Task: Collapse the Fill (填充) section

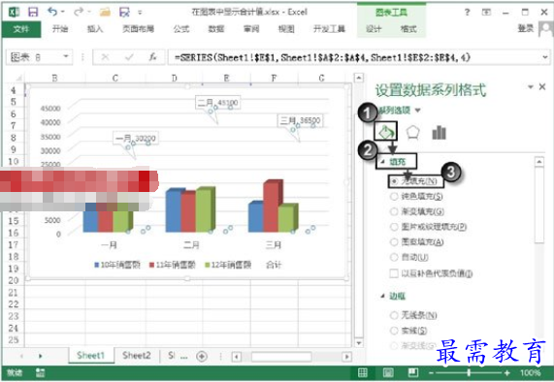Action: coord(382,162)
